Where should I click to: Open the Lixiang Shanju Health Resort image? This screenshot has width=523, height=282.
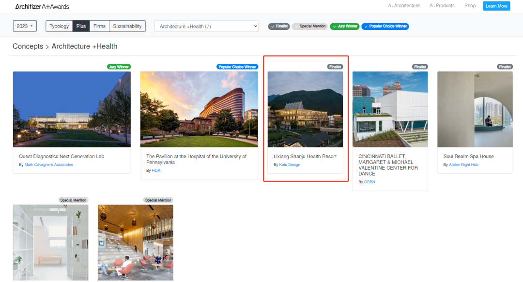click(305, 109)
